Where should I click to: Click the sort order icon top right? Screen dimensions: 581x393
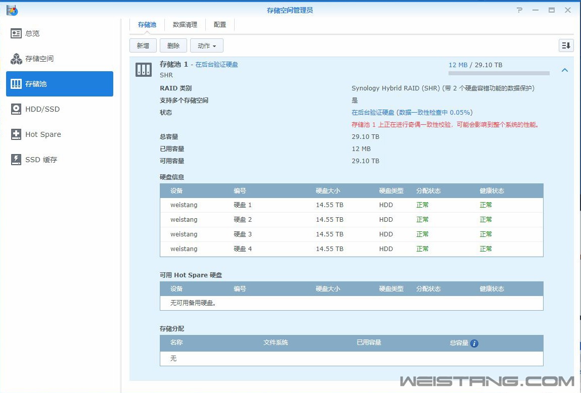tap(566, 45)
